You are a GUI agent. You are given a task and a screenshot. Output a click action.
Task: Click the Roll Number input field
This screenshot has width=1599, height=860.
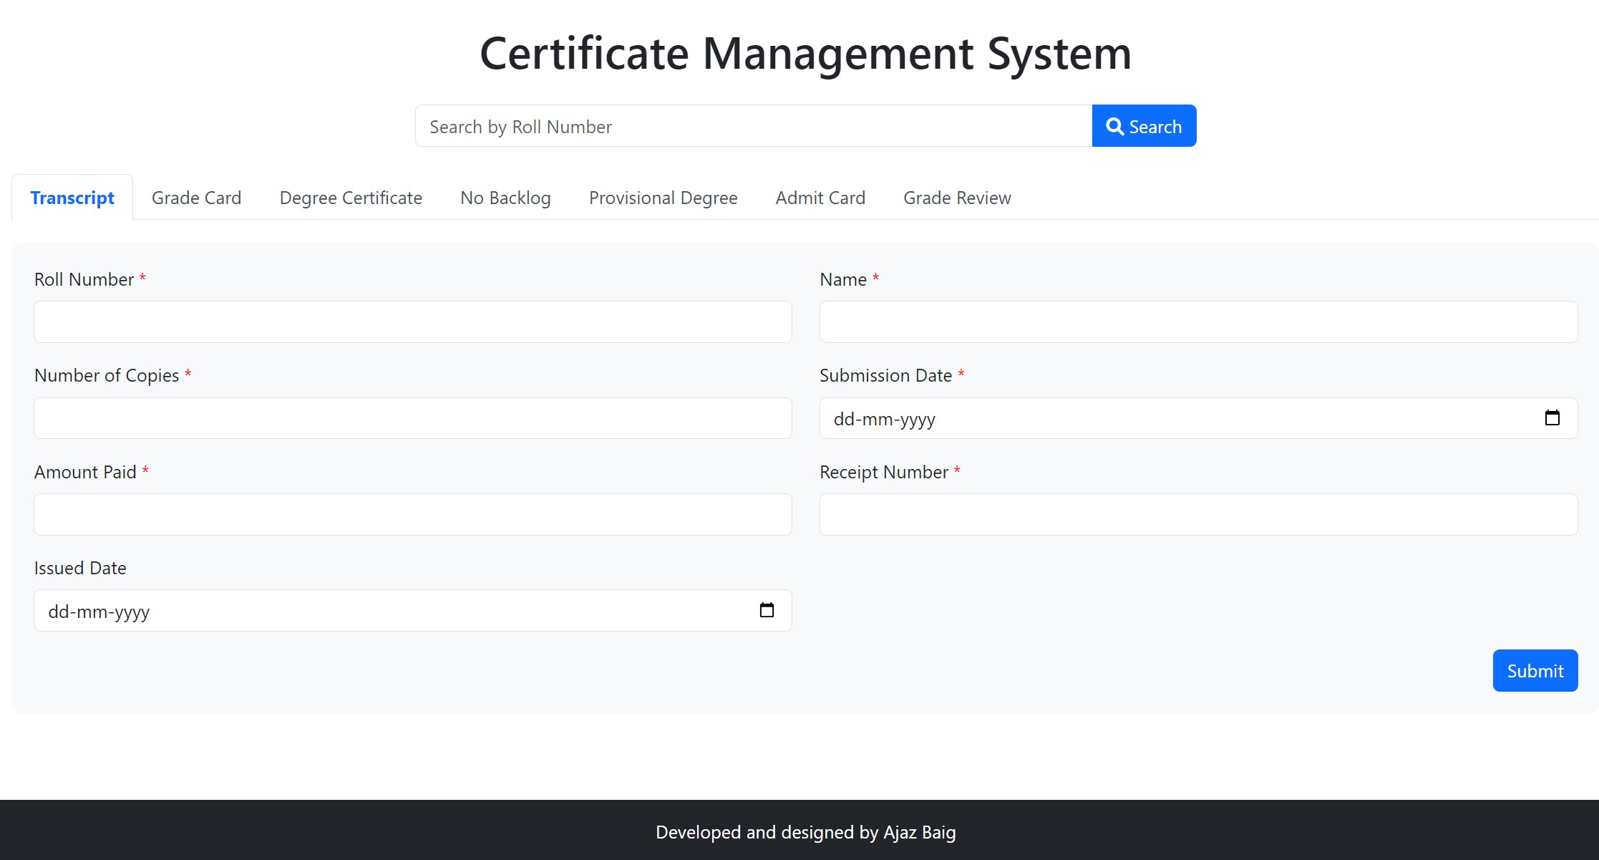coord(412,322)
